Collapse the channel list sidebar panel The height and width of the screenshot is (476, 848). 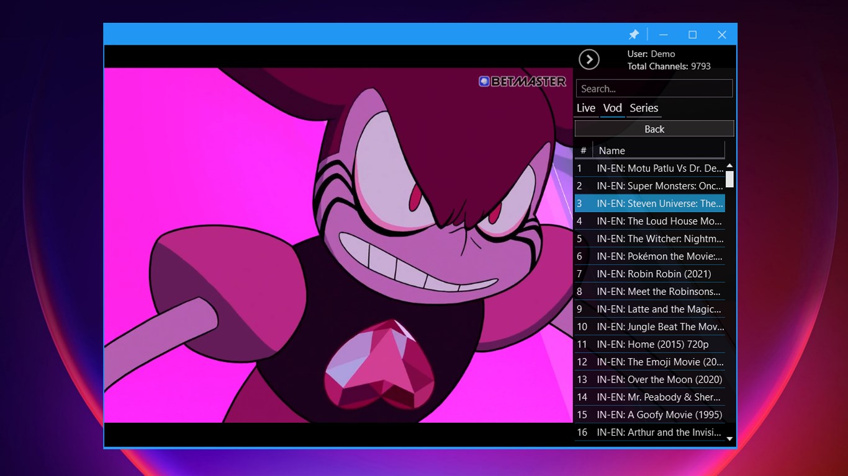(589, 59)
